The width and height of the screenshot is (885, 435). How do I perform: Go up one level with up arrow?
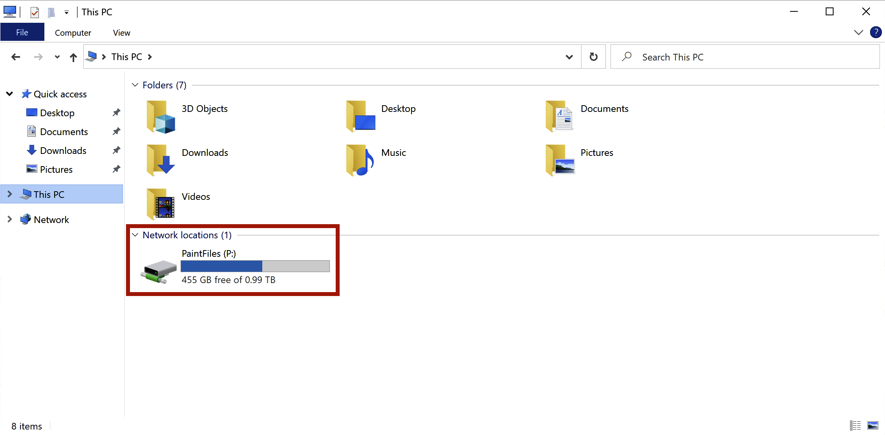pos(73,57)
